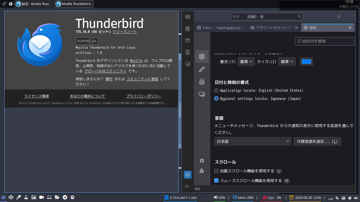Screen dimensions: 360x202
Task: Close the 設定 tab
Action: (350, 28)
